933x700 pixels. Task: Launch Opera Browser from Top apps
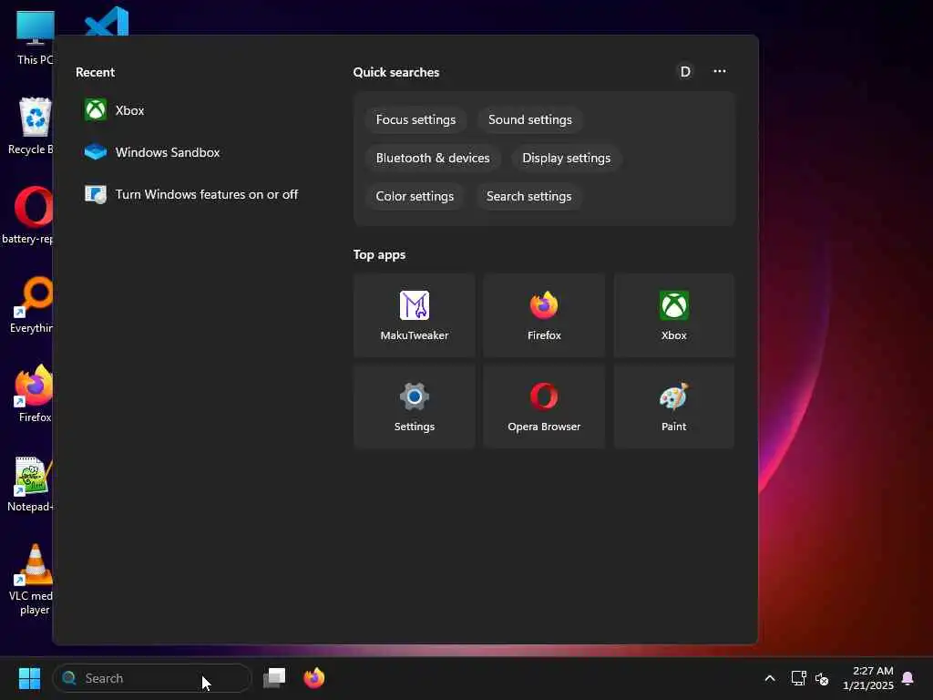[544, 407]
